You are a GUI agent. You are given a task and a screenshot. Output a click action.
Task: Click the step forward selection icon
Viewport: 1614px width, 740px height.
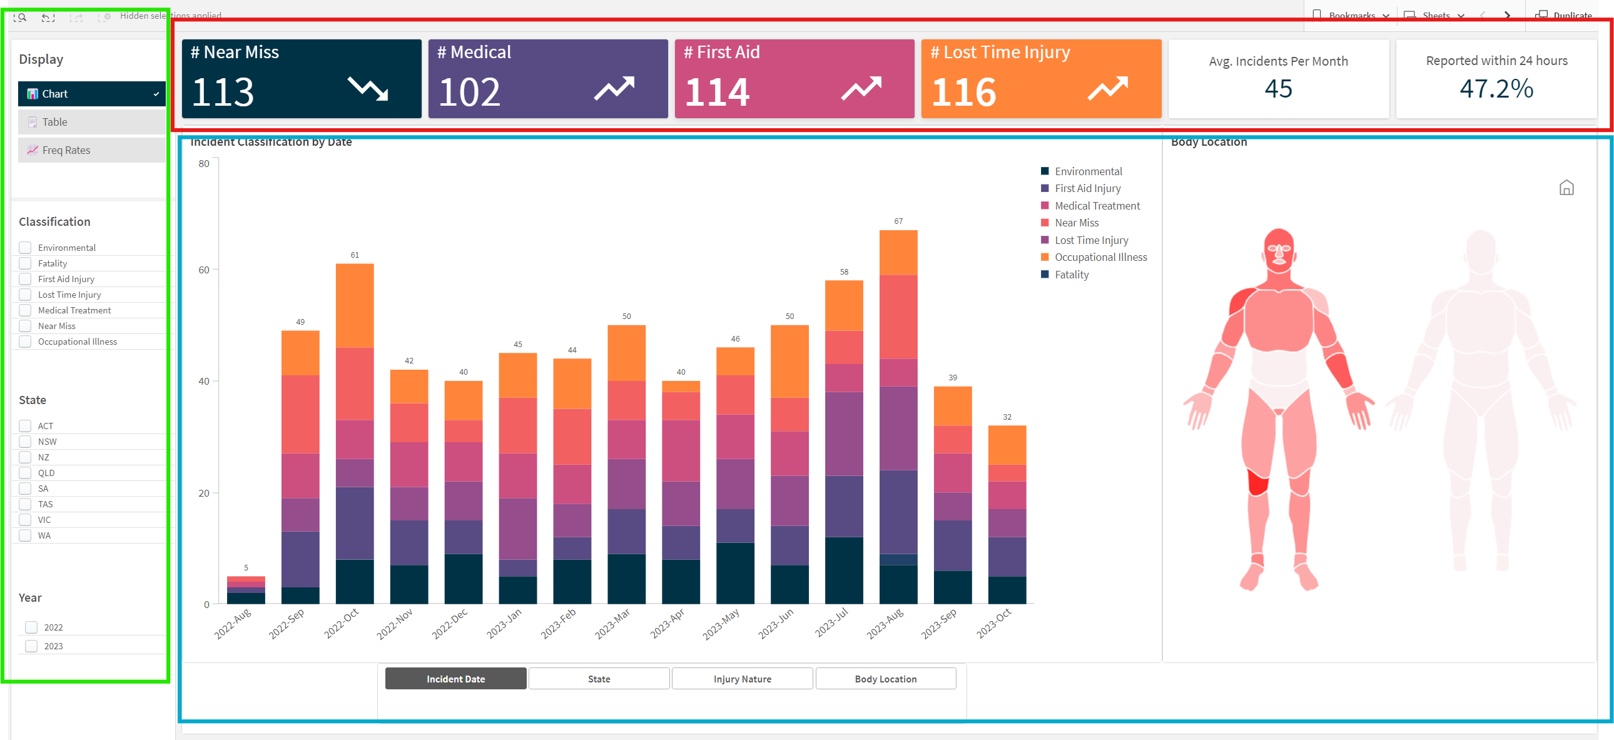[x=76, y=17]
